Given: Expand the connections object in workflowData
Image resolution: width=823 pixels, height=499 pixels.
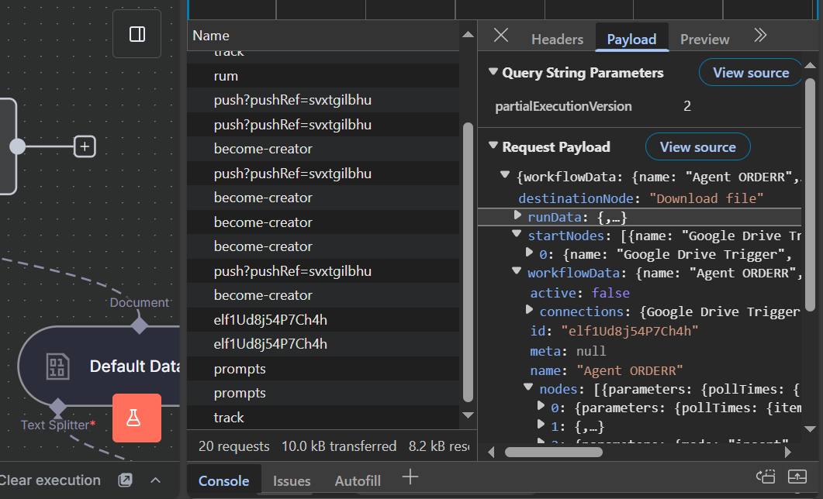Looking at the screenshot, I should click(x=530, y=311).
